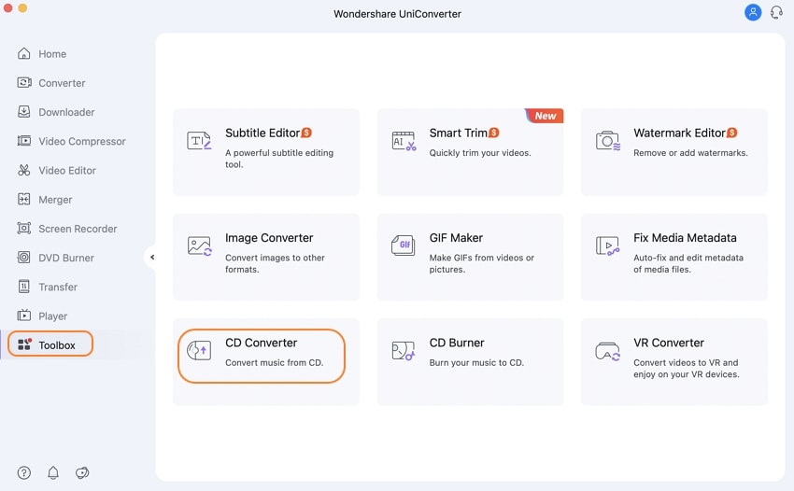Click the Home house icon in sidebar
Viewport: 794px width, 491px height.
click(23, 53)
